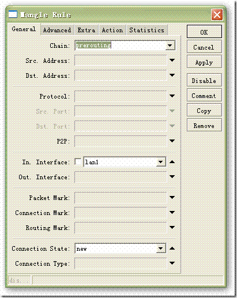Screen dimensions: 237x298
Task: Click the Connection Mark input field
Action: pos(121,213)
